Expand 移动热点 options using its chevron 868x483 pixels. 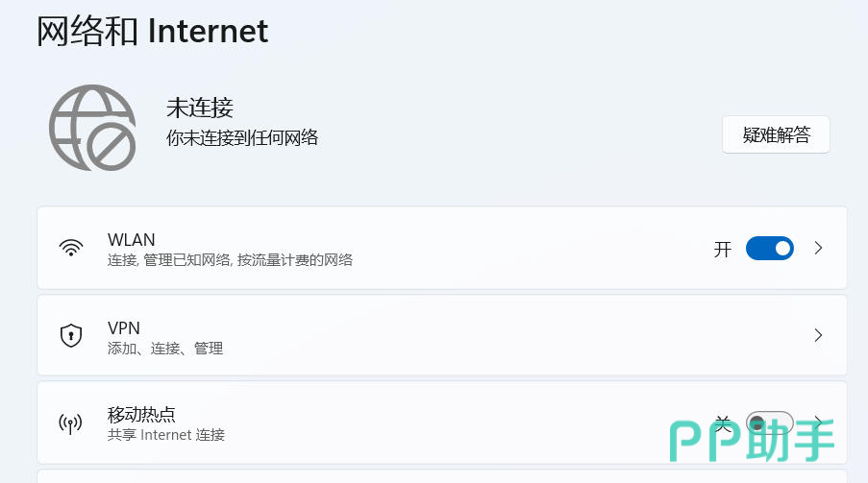(818, 422)
